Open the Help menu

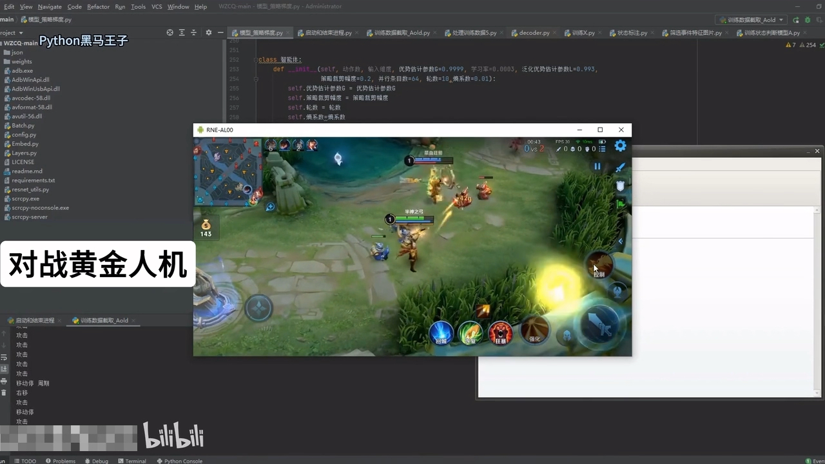(x=200, y=6)
